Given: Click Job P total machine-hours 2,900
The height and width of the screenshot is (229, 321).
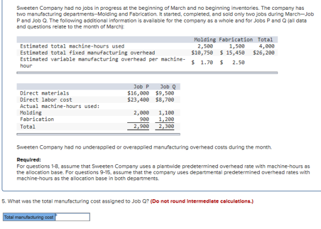Looking at the screenshot, I should (141, 126).
